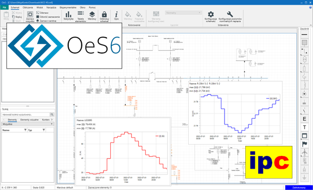313x190 pixels.
Task: Select the straight line tool in Zasobnik
Action: point(304,35)
